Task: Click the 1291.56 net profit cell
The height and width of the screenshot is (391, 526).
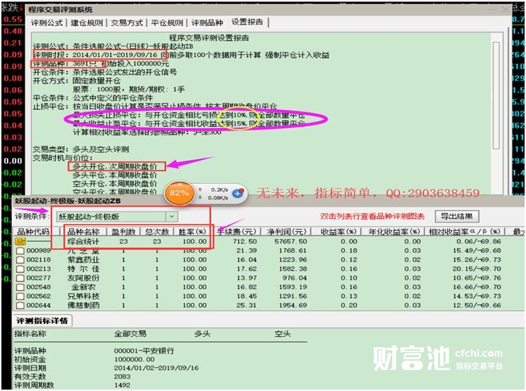Action: pyautogui.click(x=293, y=296)
